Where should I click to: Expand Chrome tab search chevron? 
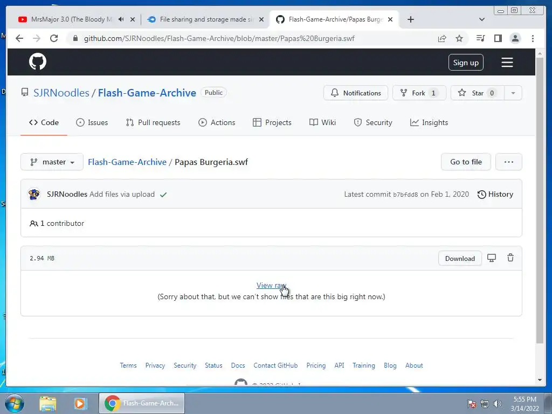[x=482, y=19]
